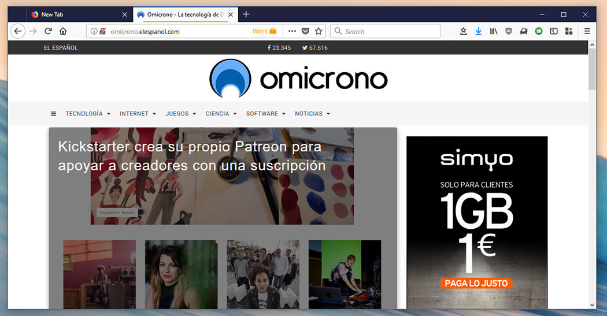The width and height of the screenshot is (607, 316).
Task: Save the page to Pocket
Action: [305, 31]
